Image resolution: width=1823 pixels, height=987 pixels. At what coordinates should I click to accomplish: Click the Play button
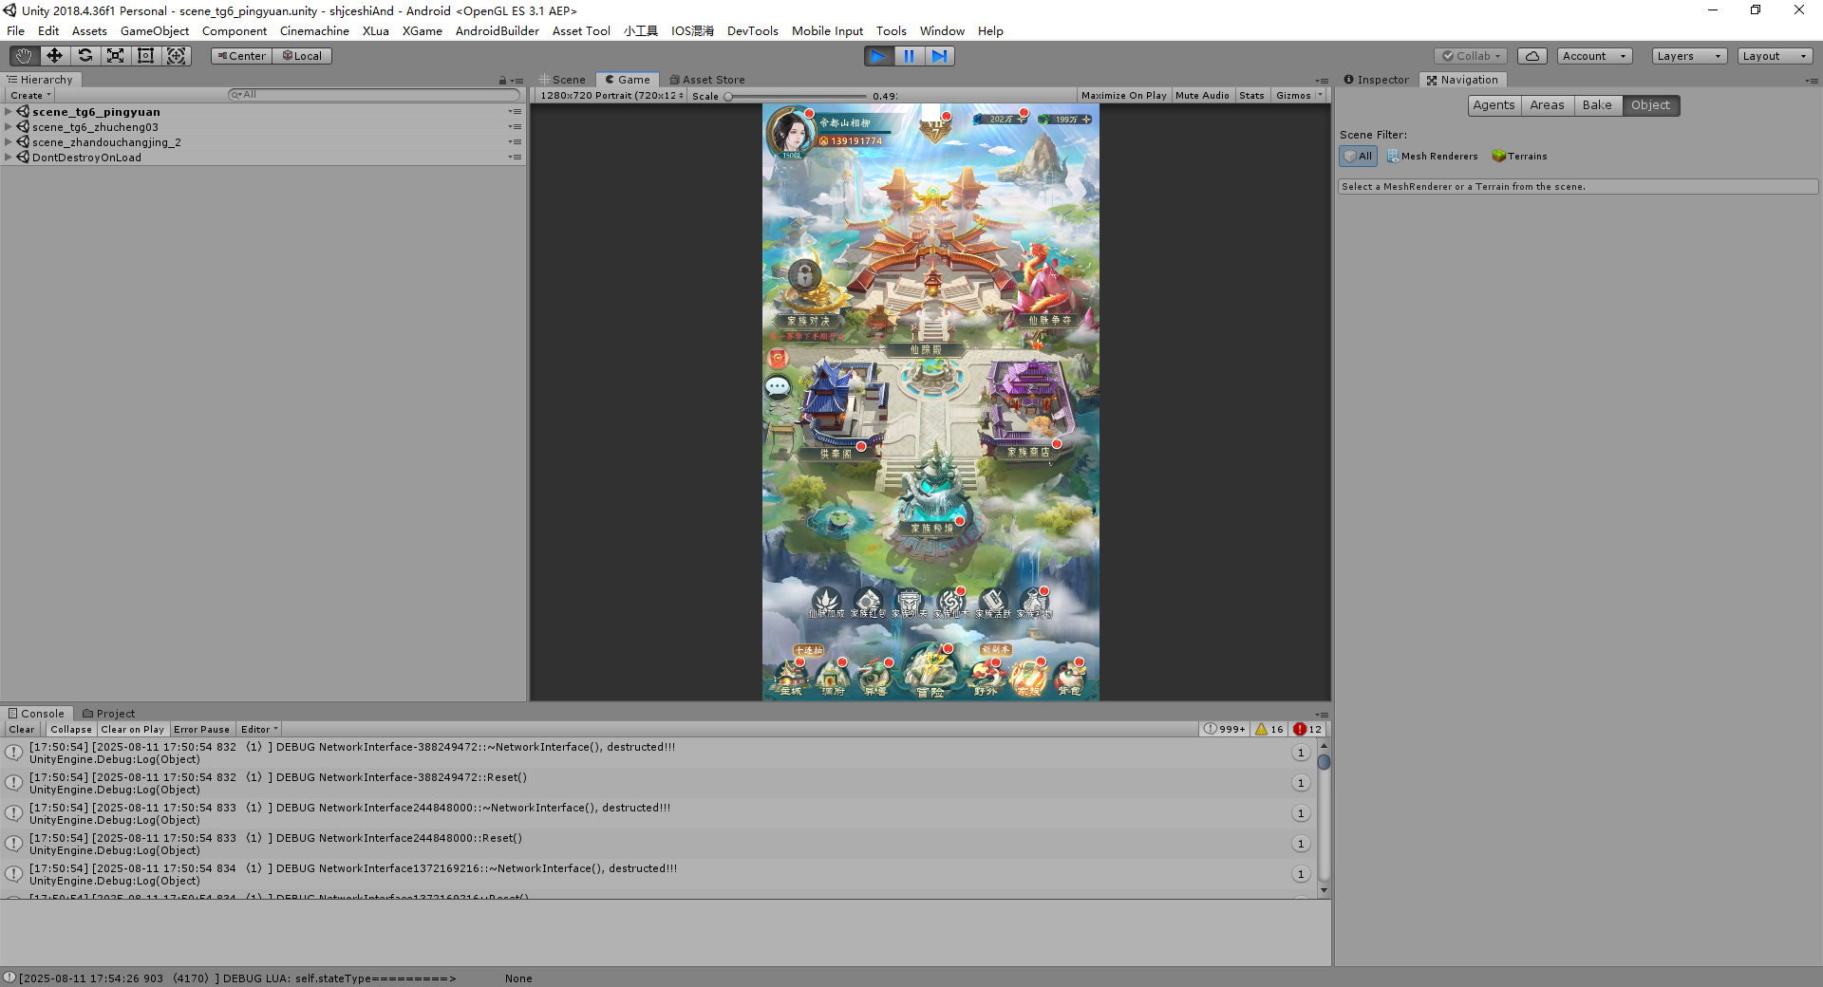click(878, 56)
